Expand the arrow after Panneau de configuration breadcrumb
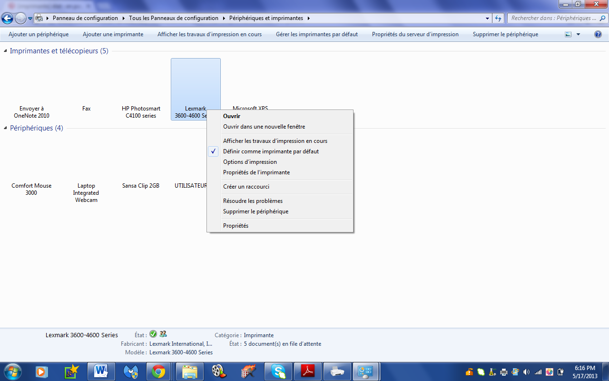609x381 pixels. (x=124, y=18)
